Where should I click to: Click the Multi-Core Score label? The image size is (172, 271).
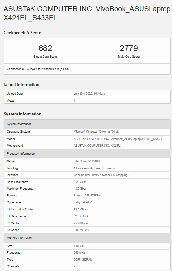pyautogui.click(x=129, y=57)
